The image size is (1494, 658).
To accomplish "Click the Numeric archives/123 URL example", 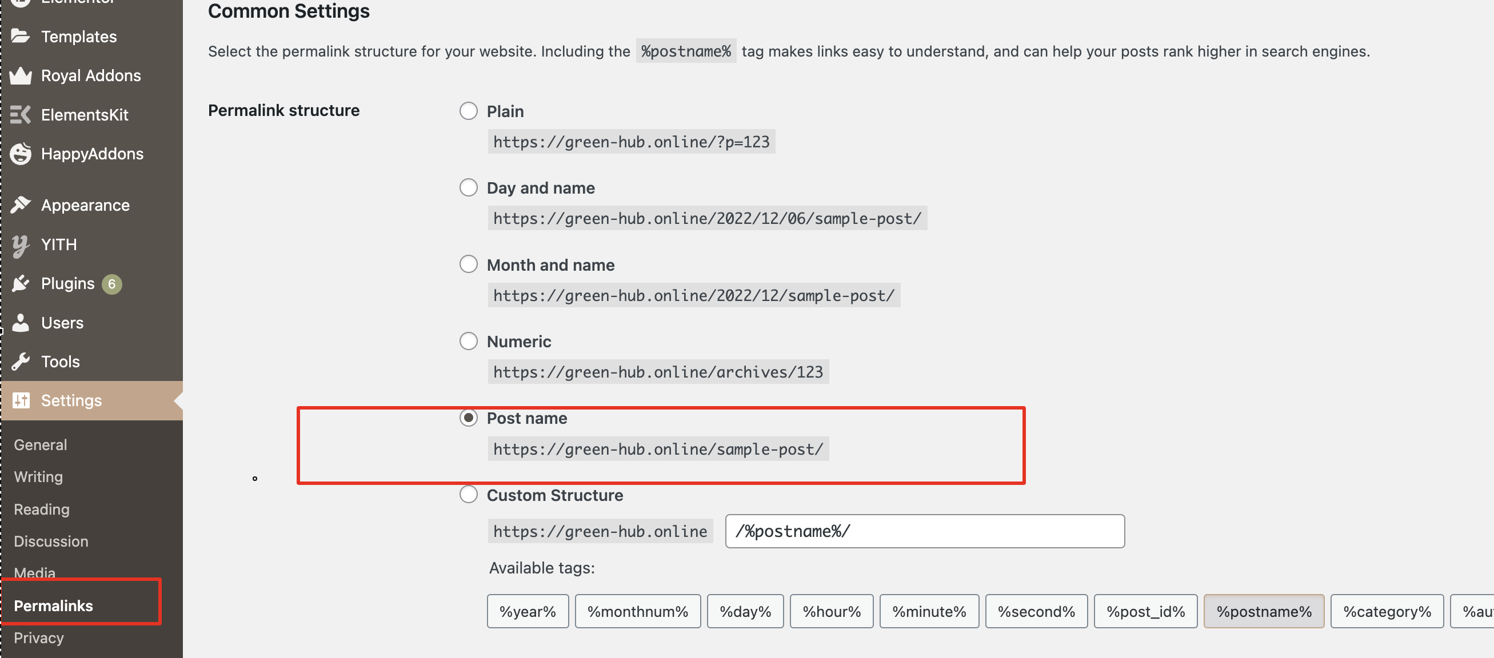I will click(x=658, y=372).
